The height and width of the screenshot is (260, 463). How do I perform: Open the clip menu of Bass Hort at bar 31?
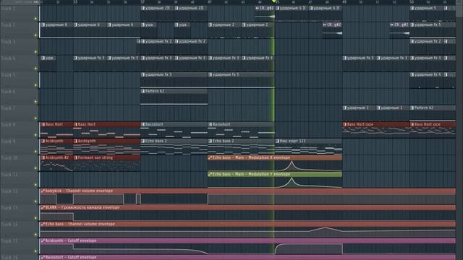tap(43, 124)
